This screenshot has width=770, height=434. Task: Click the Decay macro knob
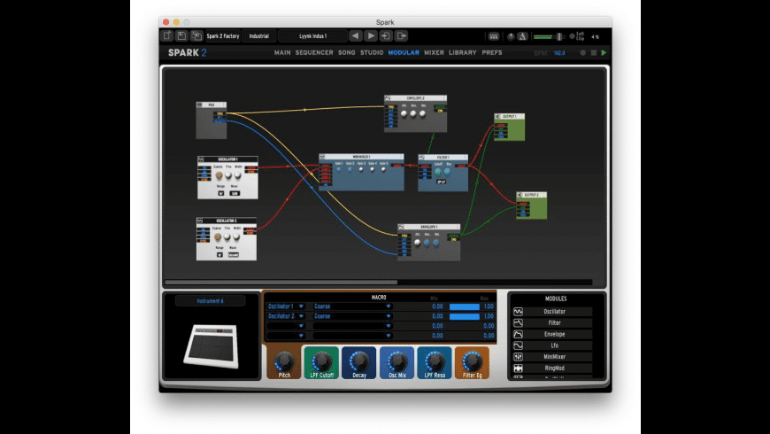click(x=359, y=360)
